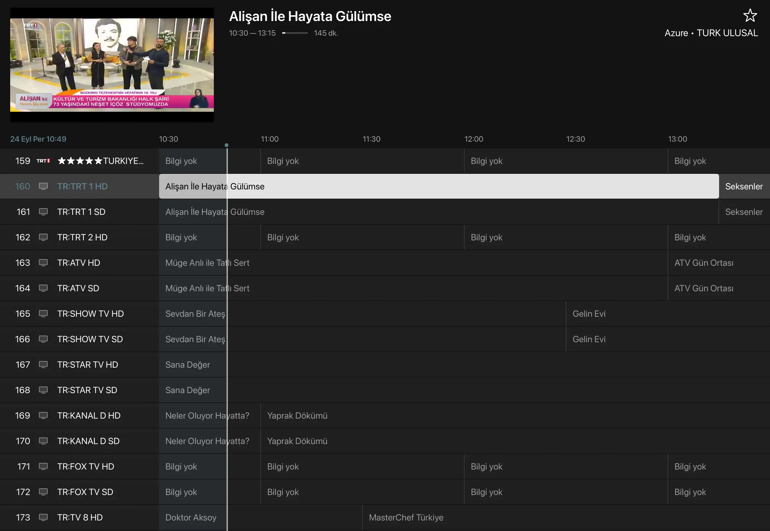
Task: Select 13:00 Bilgi yok slot on channel 159
Action: pyautogui.click(x=719, y=161)
